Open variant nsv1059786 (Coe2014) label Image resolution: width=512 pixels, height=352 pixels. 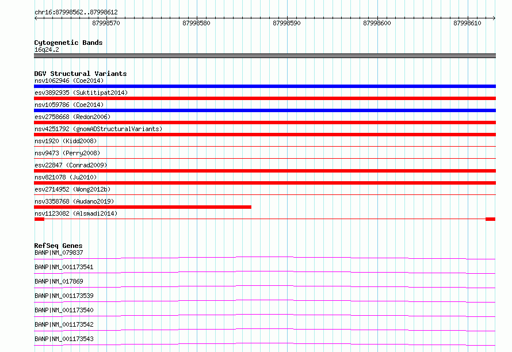click(x=69, y=105)
